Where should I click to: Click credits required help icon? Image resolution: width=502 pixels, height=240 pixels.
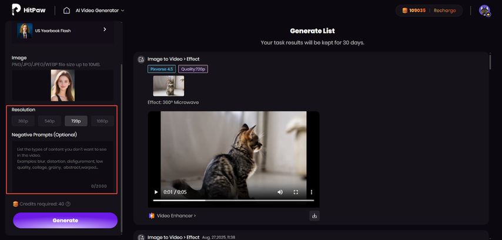click(68, 204)
